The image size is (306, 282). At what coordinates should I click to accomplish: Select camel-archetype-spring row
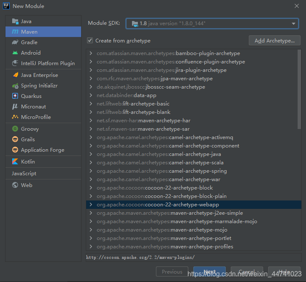(194, 171)
